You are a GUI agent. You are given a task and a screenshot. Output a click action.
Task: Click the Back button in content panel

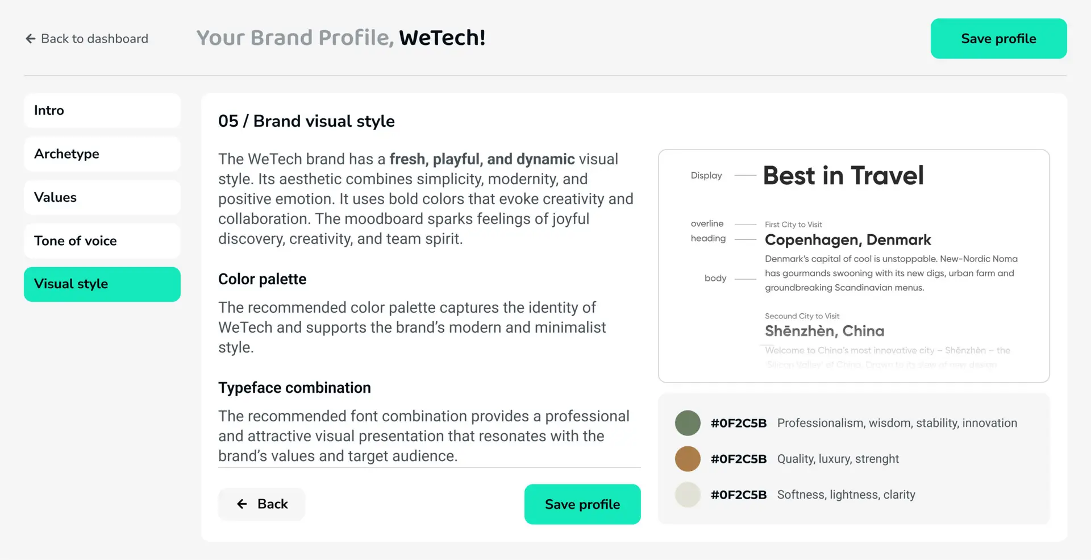click(x=262, y=504)
